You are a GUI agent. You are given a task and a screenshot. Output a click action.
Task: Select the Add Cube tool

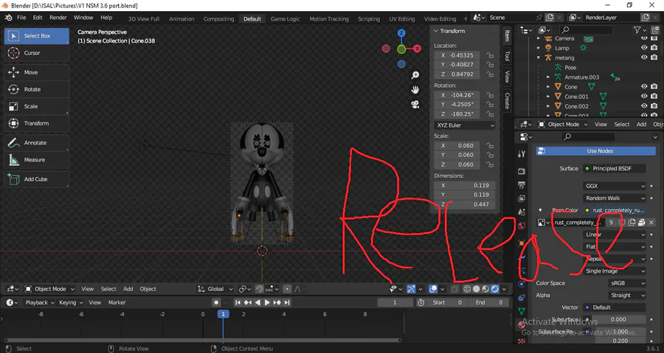click(x=37, y=179)
